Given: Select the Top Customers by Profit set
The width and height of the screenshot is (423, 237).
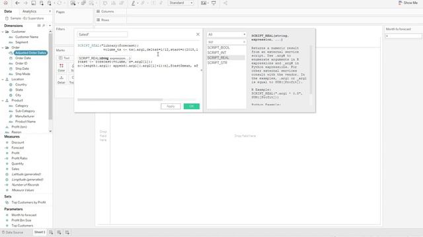Looking at the screenshot, I should [28, 202].
